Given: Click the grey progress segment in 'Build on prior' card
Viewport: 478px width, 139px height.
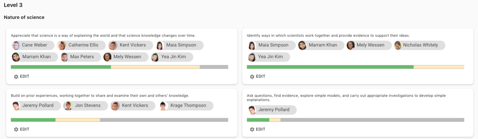Looking at the screenshot, I should click(164, 120).
